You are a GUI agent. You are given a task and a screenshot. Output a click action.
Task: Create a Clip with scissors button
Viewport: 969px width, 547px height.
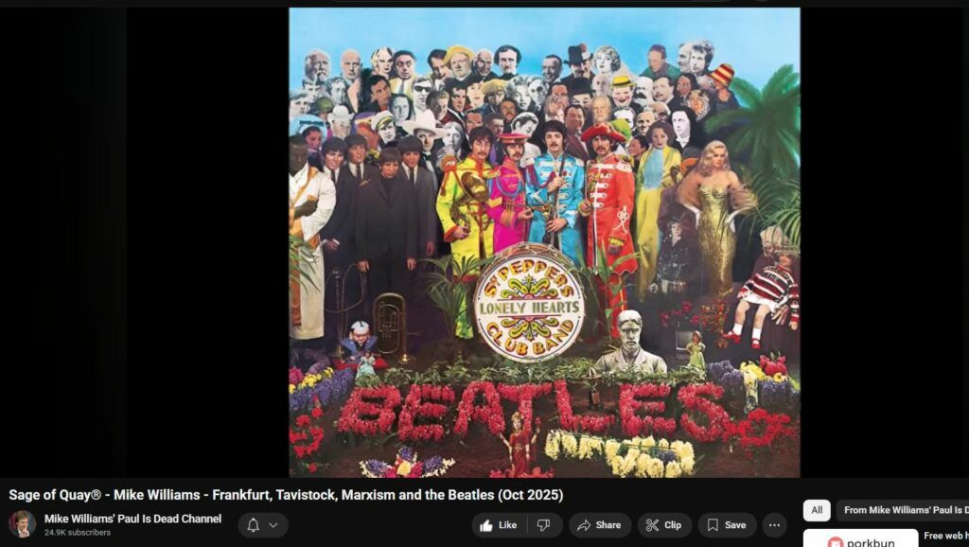[663, 525]
